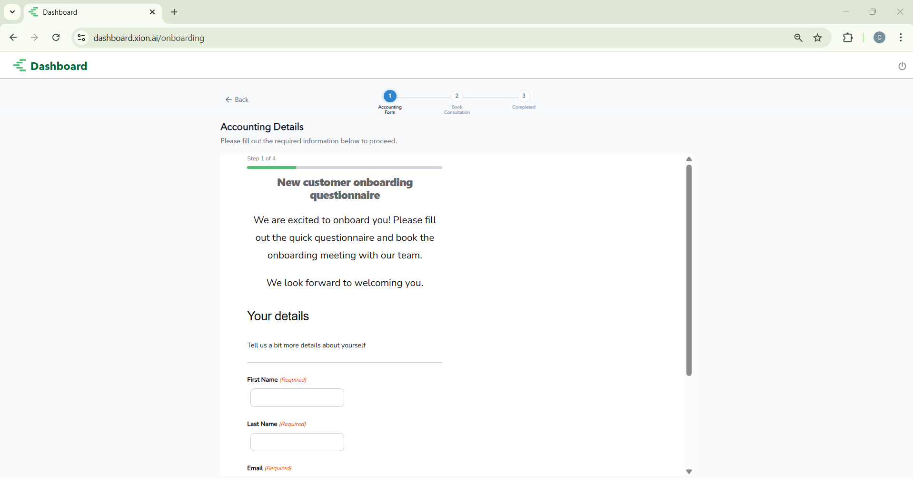The width and height of the screenshot is (913, 484).
Task: Click the Back link above the form
Action: [x=237, y=99]
